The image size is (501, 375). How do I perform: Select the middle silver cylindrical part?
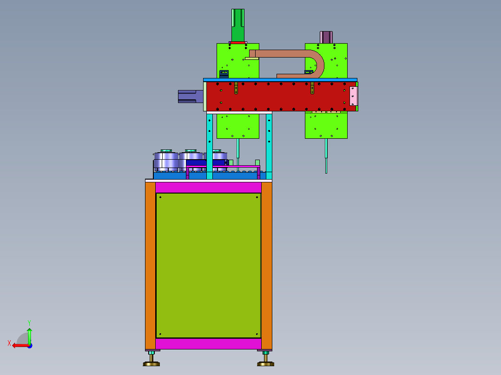tap(191, 156)
